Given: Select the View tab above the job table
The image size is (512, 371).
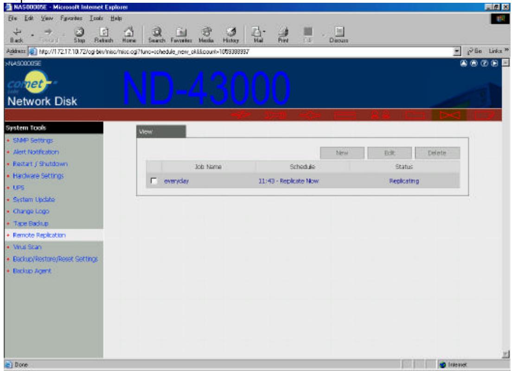Looking at the screenshot, I should (x=161, y=132).
